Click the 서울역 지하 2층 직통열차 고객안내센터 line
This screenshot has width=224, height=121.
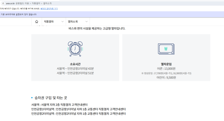coord(59,105)
